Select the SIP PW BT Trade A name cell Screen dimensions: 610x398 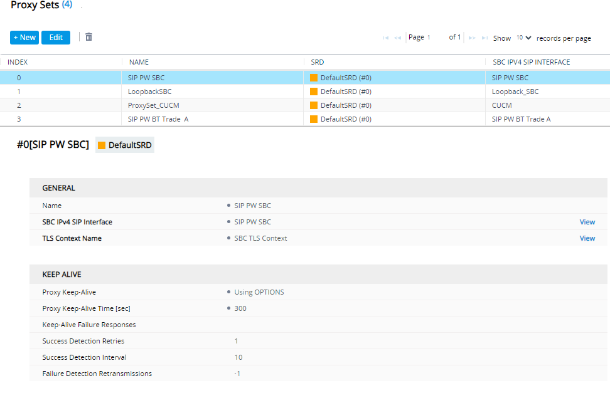(158, 119)
